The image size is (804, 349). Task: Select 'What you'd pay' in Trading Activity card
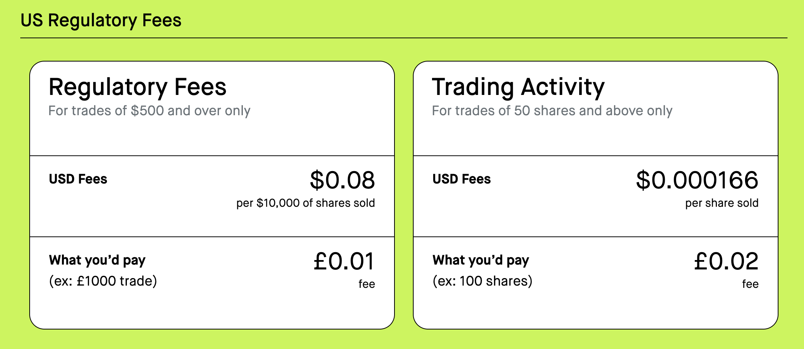[481, 260]
